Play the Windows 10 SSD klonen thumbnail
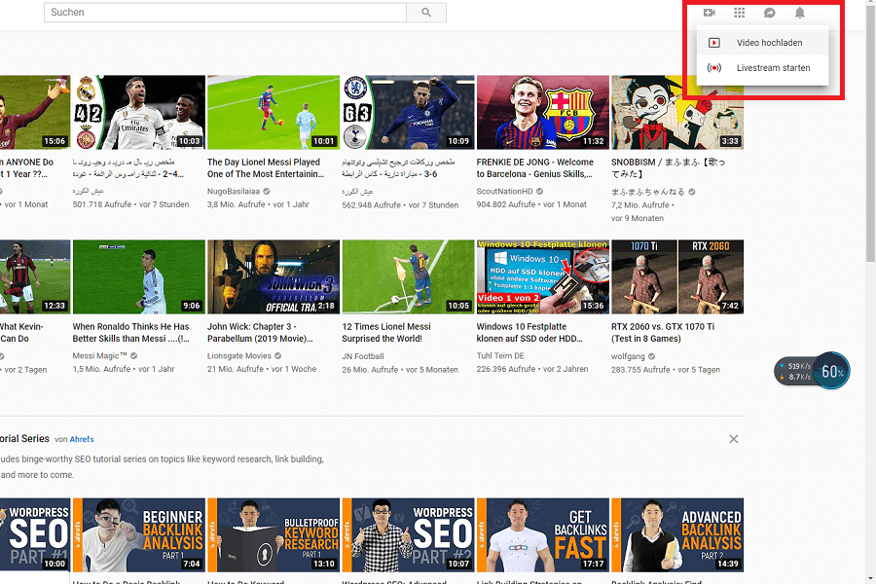Image resolution: width=876 pixels, height=584 pixels. click(x=542, y=276)
